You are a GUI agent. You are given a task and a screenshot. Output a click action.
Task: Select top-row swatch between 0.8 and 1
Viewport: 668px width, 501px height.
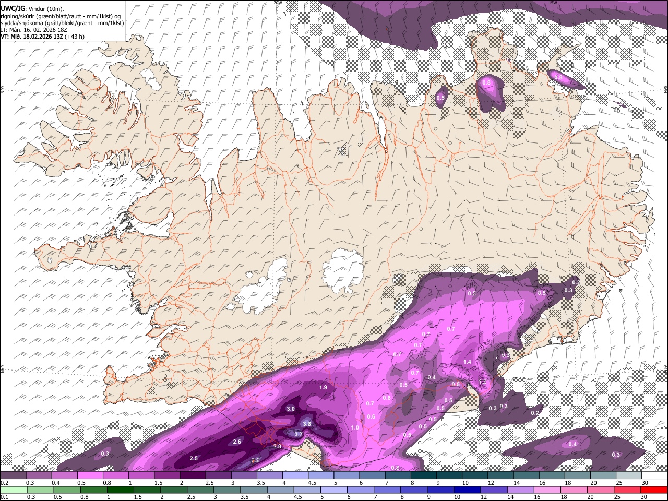[x=116, y=475]
